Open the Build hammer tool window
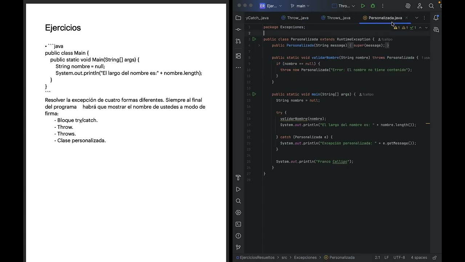This screenshot has height=262, width=465. tap(238, 178)
